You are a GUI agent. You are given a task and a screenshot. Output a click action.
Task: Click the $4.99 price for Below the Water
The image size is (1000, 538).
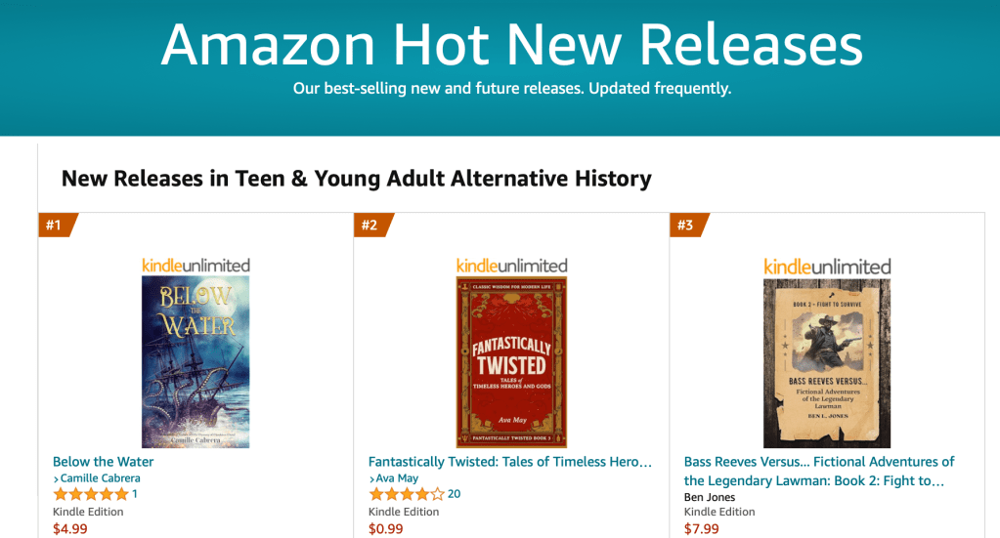(69, 529)
